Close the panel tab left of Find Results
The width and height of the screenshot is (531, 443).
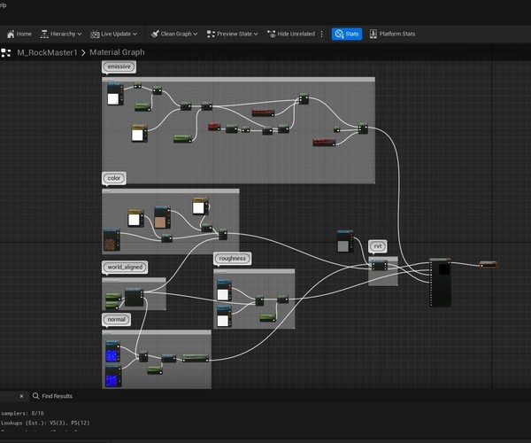pyautogui.click(x=21, y=396)
